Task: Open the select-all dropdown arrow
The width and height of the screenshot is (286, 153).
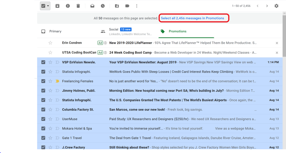Action: (48, 6)
